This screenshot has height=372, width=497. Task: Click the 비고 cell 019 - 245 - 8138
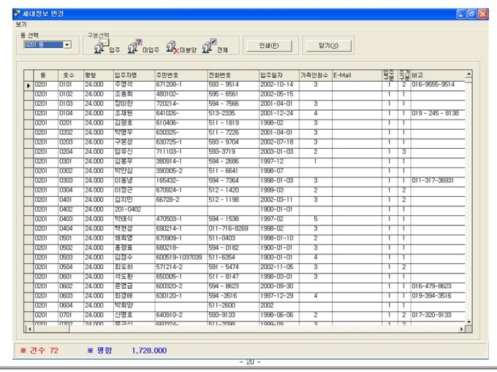click(438, 113)
